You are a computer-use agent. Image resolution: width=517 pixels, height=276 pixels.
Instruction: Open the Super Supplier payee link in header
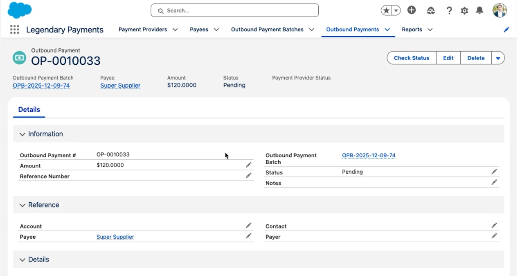[x=120, y=85]
